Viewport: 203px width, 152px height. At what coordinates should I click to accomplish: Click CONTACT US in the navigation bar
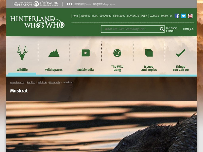click(167, 16)
